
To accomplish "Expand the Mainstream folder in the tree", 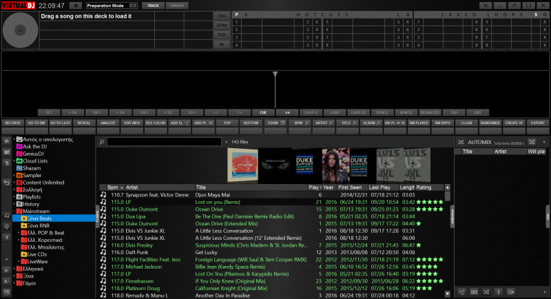I will (13, 211).
